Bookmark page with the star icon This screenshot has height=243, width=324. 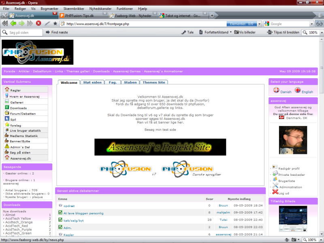click(55, 23)
